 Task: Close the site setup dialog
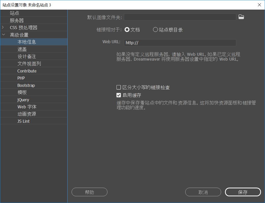coord(259,5)
